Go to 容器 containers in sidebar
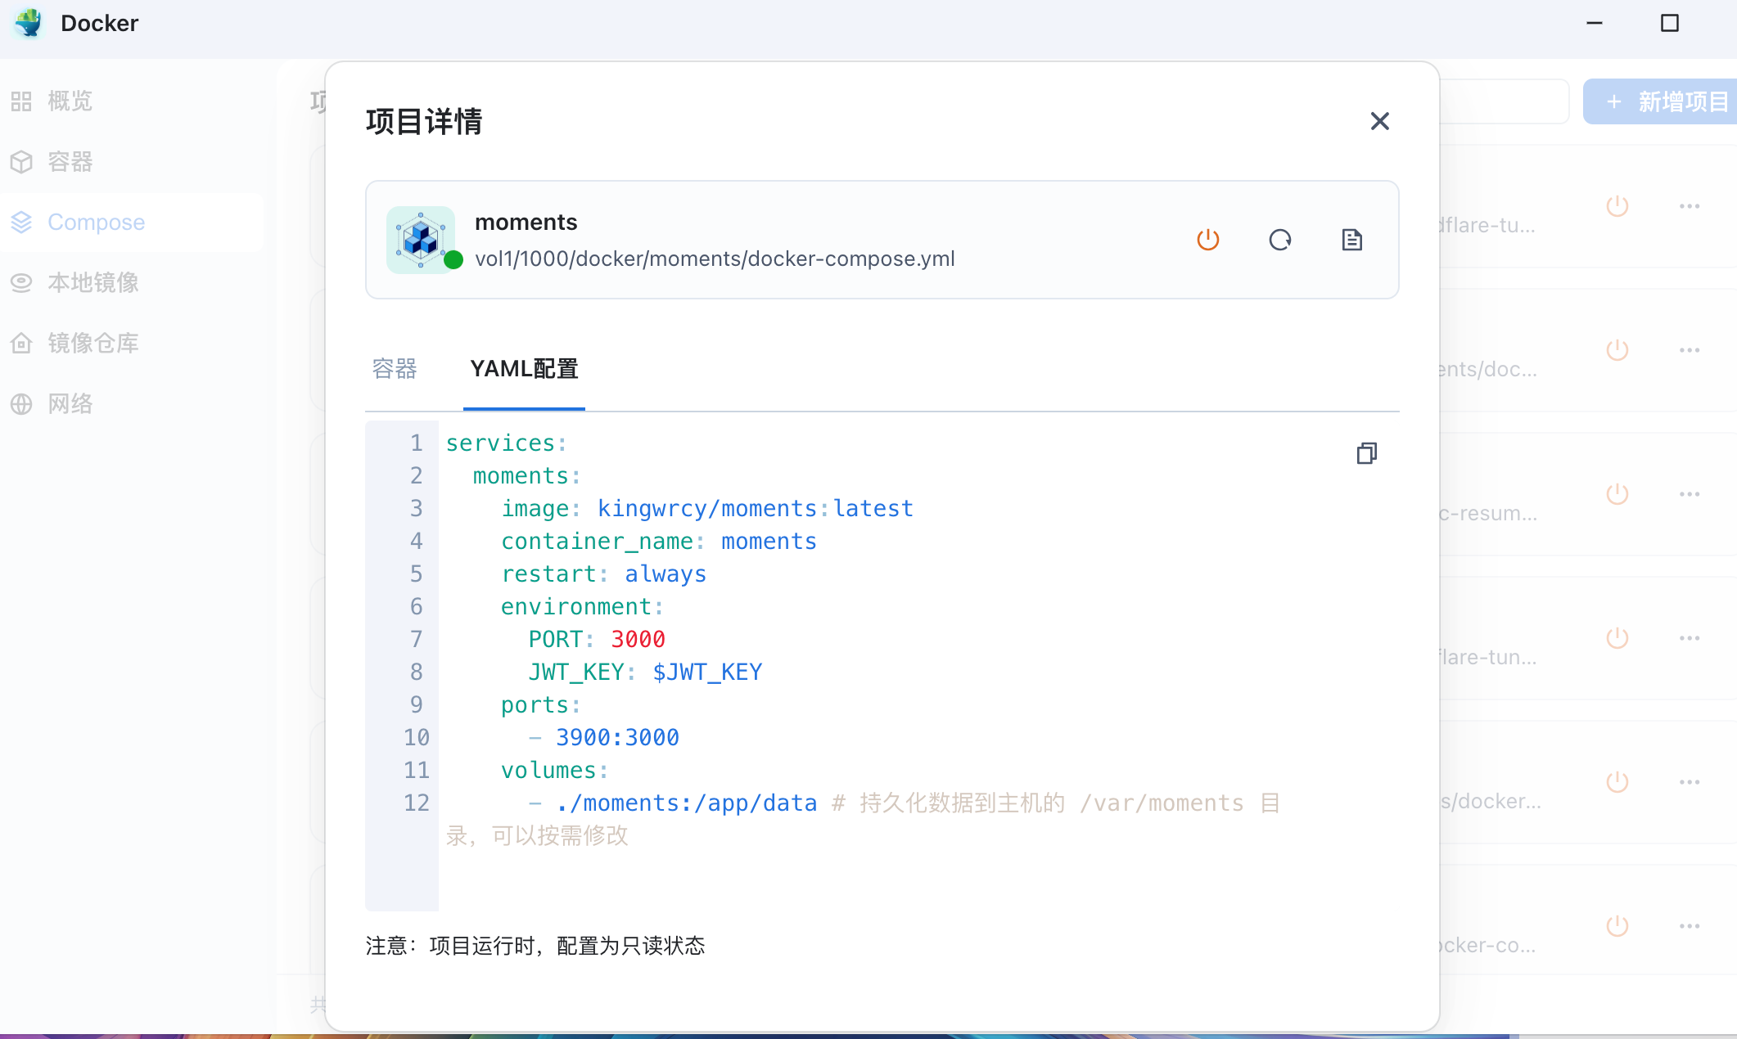Viewport: 1737px width, 1039px height. pyautogui.click(x=70, y=162)
